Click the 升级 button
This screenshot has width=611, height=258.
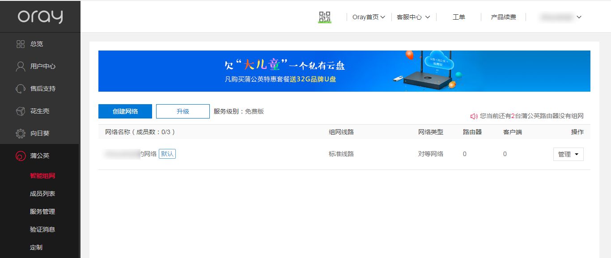(183, 111)
